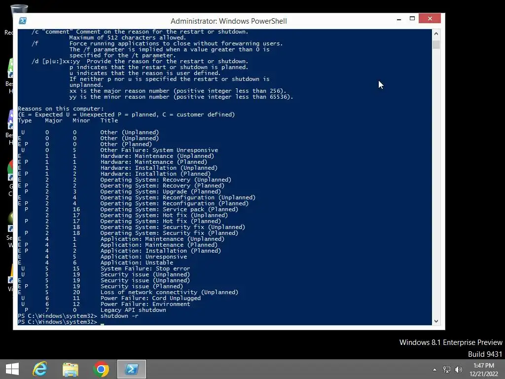Click 'Hardware: Installation (Unplanned)' row
The image size is (505, 379).
click(x=117, y=168)
